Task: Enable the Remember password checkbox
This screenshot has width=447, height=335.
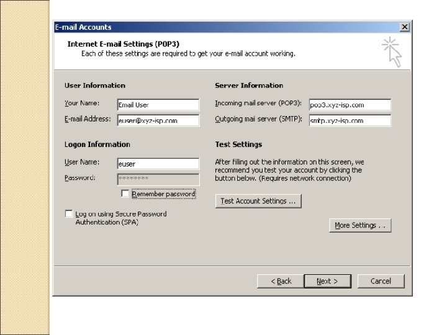Action: [125, 194]
